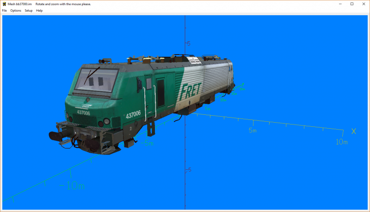Screen dimensions: 370x212
Task: Click the green -5m axis label
Action: (147, 143)
